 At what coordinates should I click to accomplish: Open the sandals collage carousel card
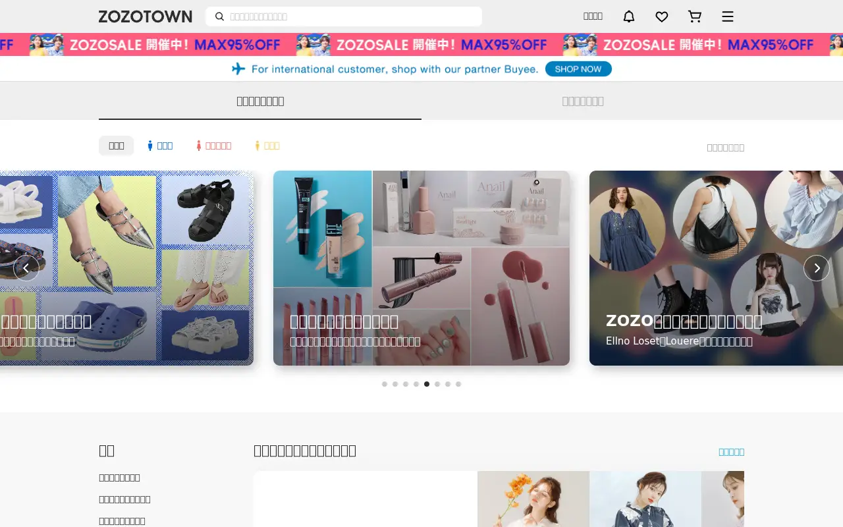[x=126, y=268]
